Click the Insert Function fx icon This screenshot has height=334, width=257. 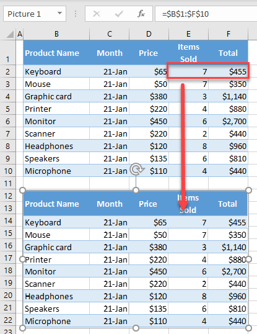pyautogui.click(x=141, y=14)
